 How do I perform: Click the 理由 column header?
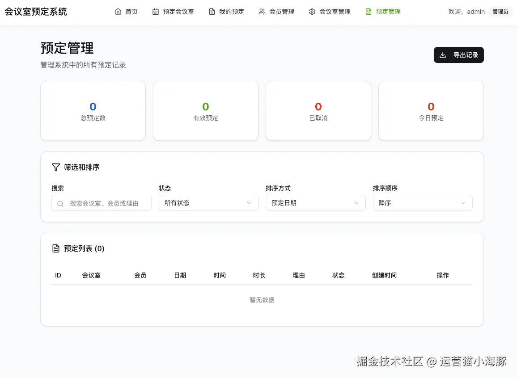coord(299,275)
